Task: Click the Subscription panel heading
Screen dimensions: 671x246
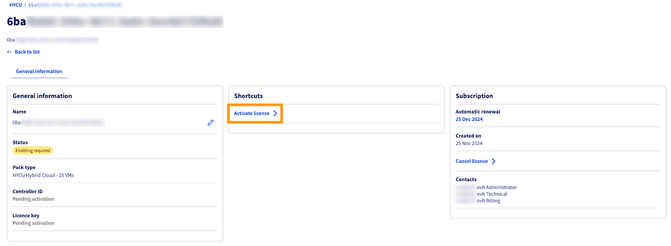Action: click(474, 96)
